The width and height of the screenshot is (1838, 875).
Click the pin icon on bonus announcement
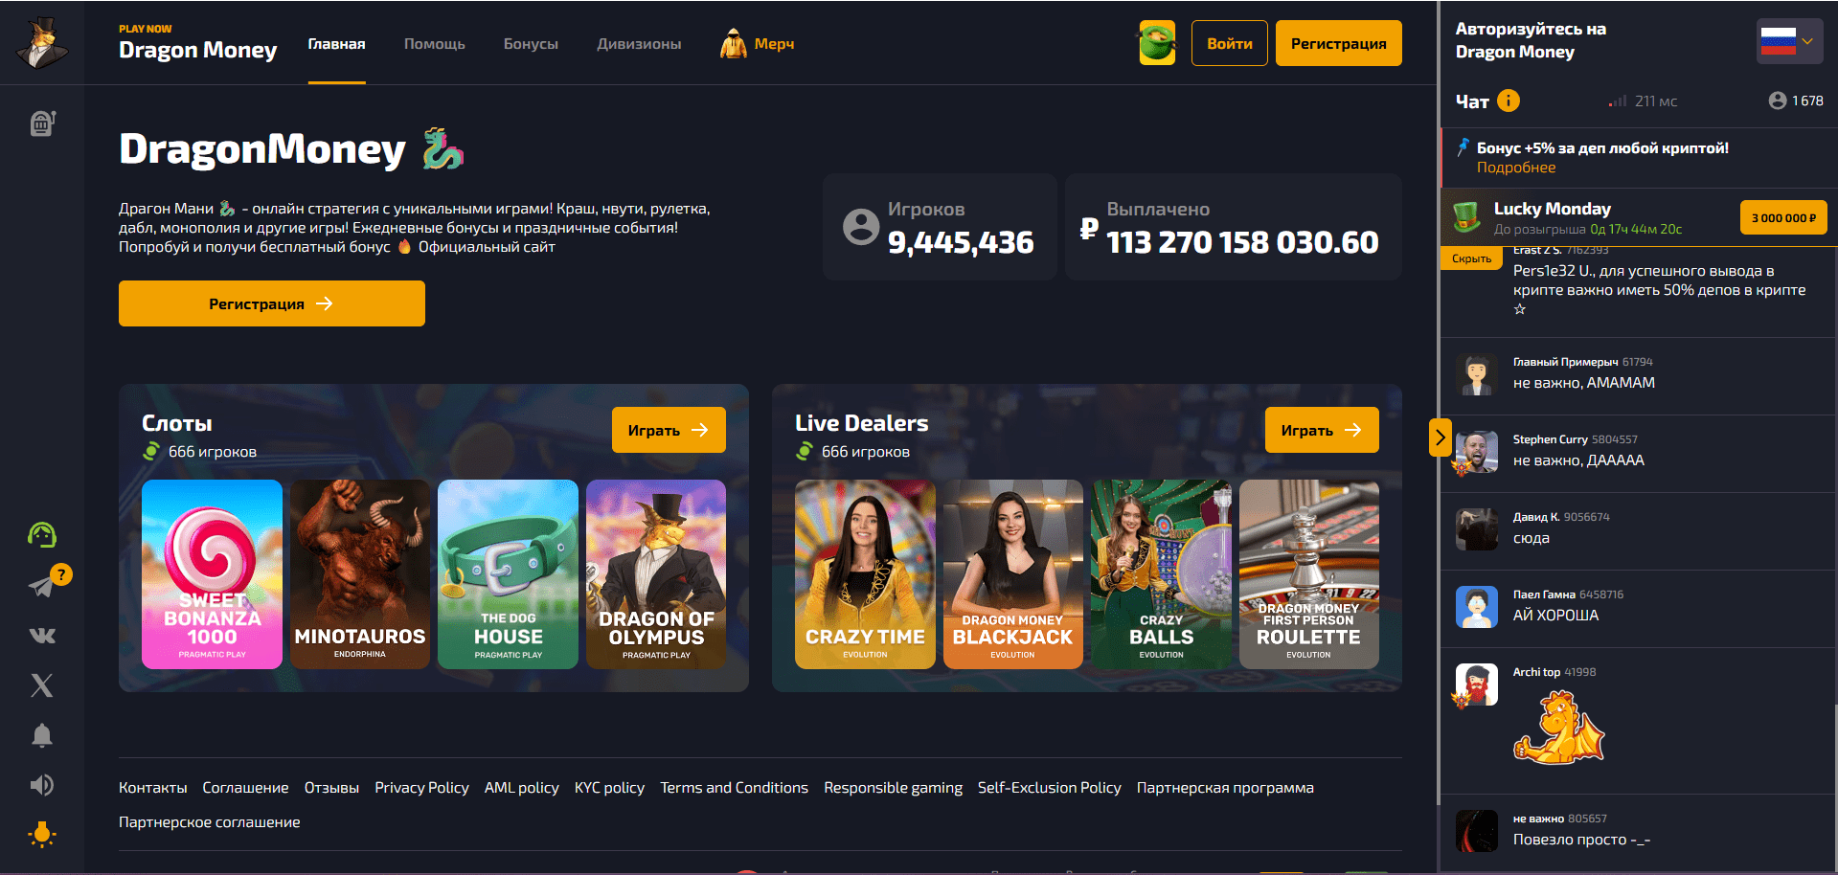(x=1463, y=147)
